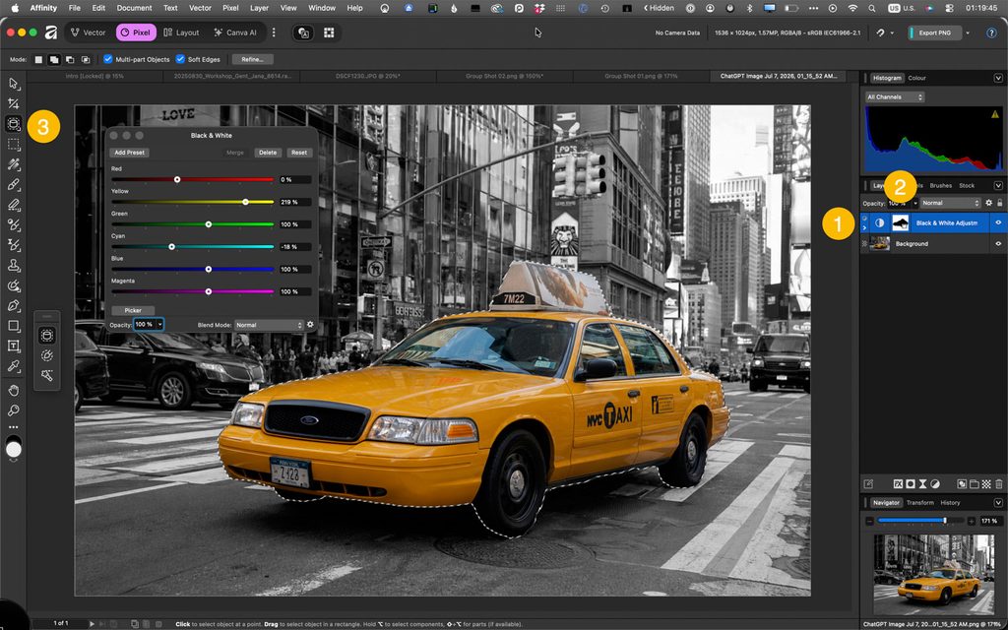Viewport: 1008px width, 630px height.
Task: Add a group folder in Layers panel
Action: 974,484
